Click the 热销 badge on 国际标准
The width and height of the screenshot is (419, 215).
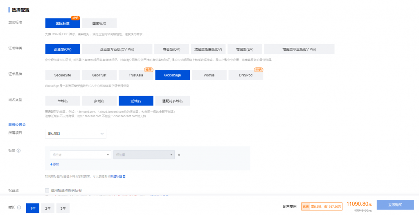point(75,18)
